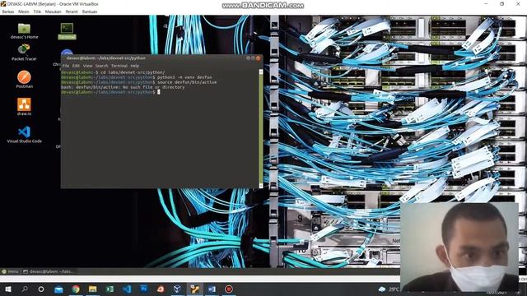
Task: Open VirtualBox Mesin menu
Action: click(24, 12)
